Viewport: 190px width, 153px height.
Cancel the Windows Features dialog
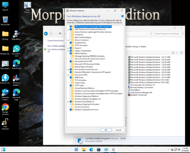(x=118, y=130)
